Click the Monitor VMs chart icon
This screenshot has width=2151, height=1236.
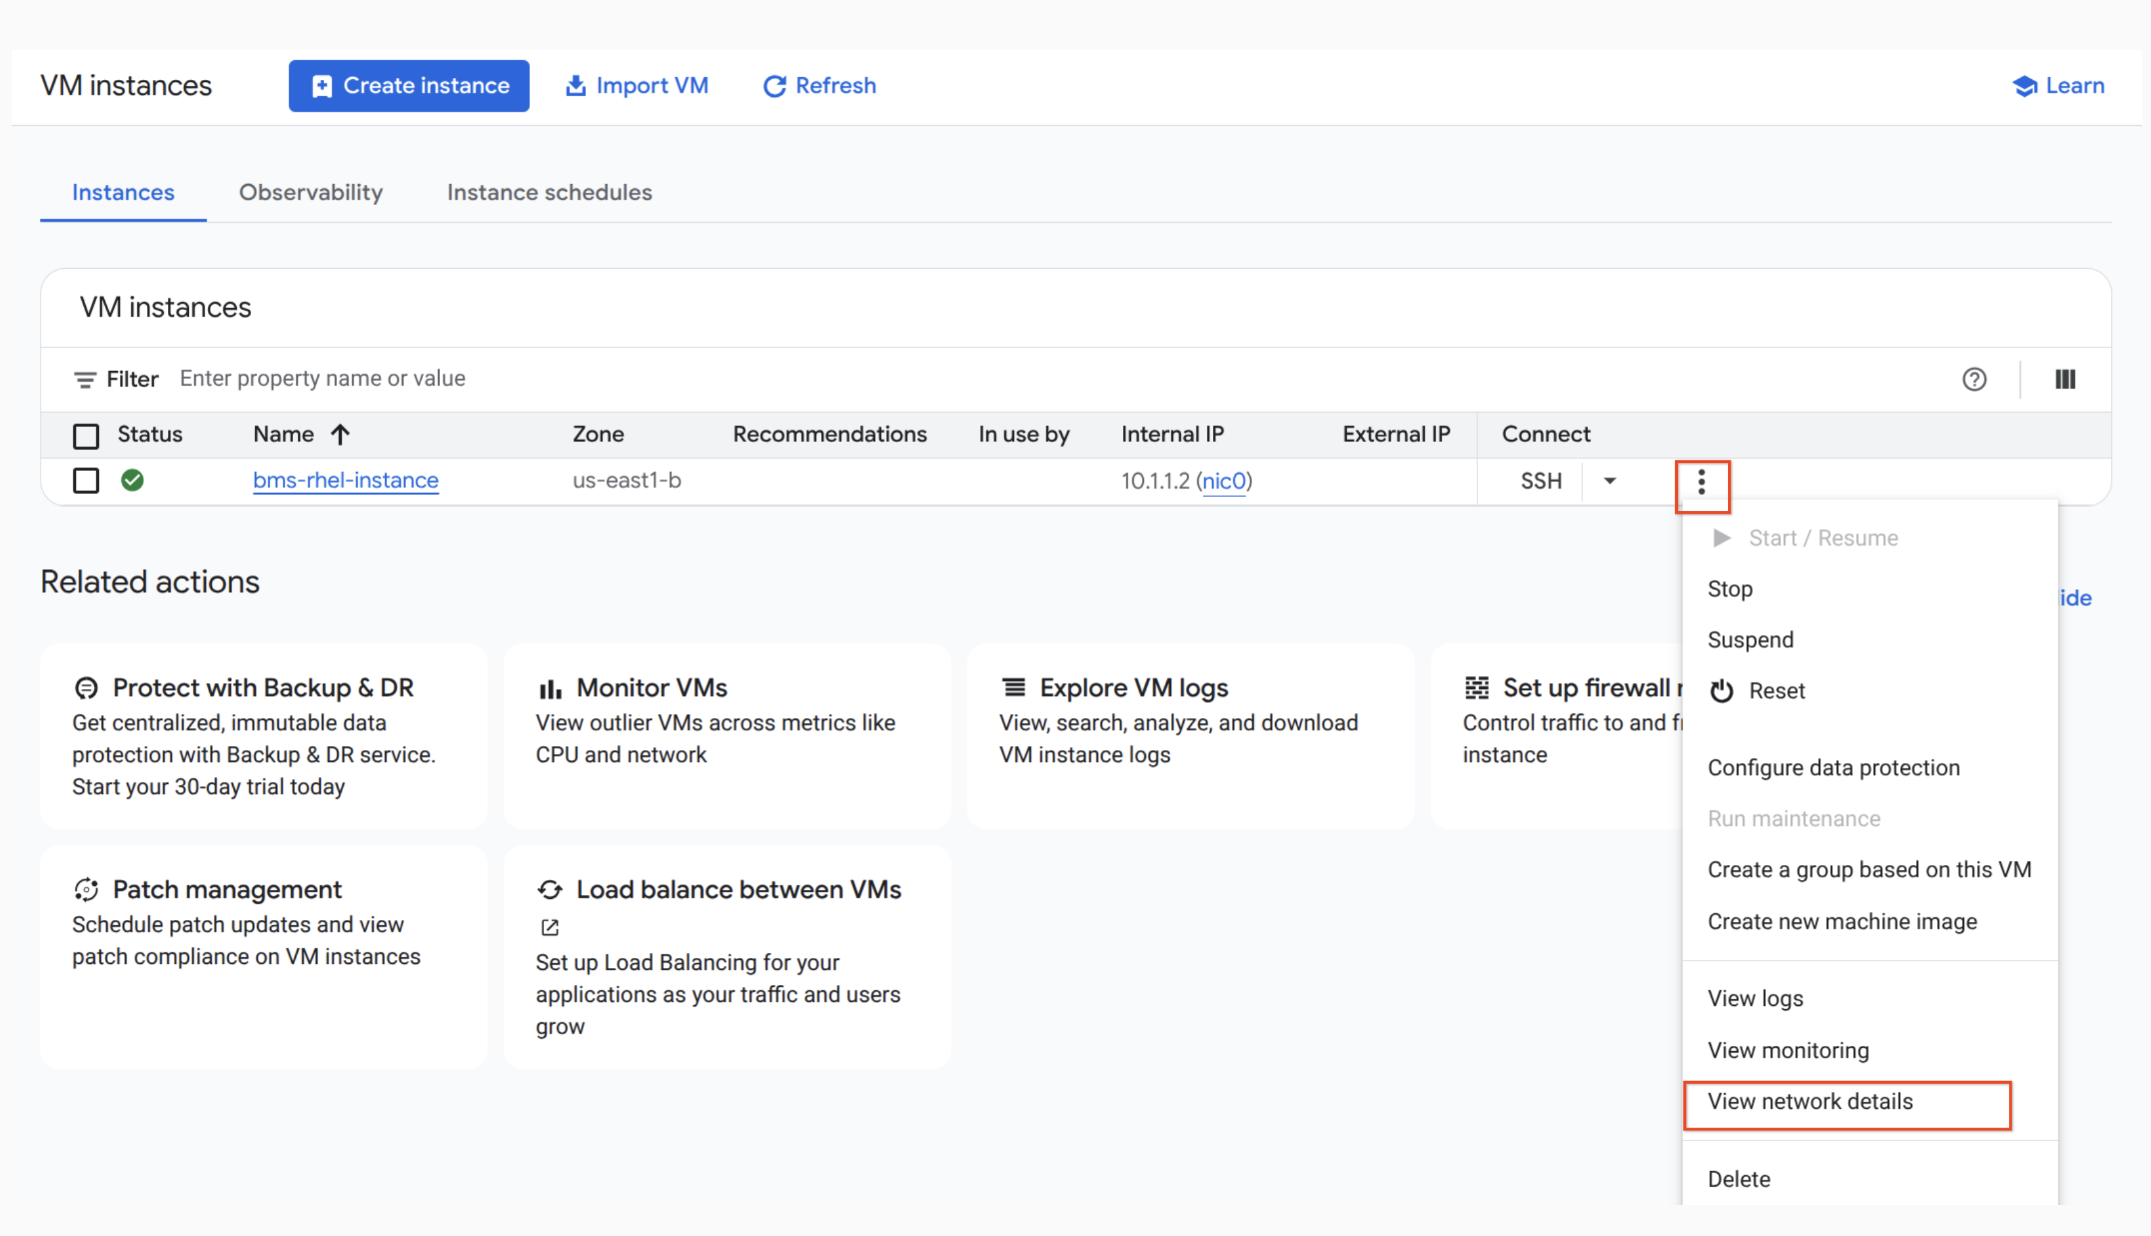(552, 688)
